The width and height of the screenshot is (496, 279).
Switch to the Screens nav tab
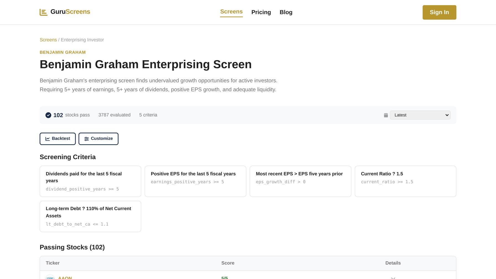(x=231, y=12)
